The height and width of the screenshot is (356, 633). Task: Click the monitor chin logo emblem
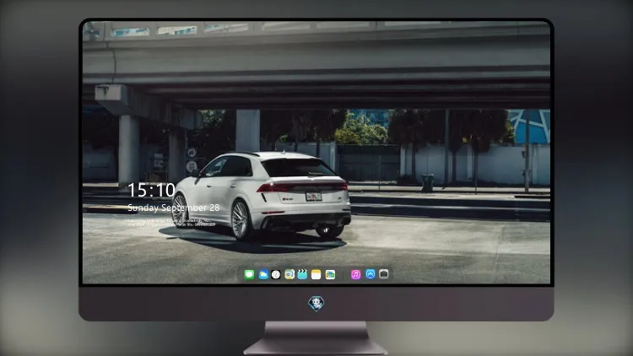(x=316, y=304)
